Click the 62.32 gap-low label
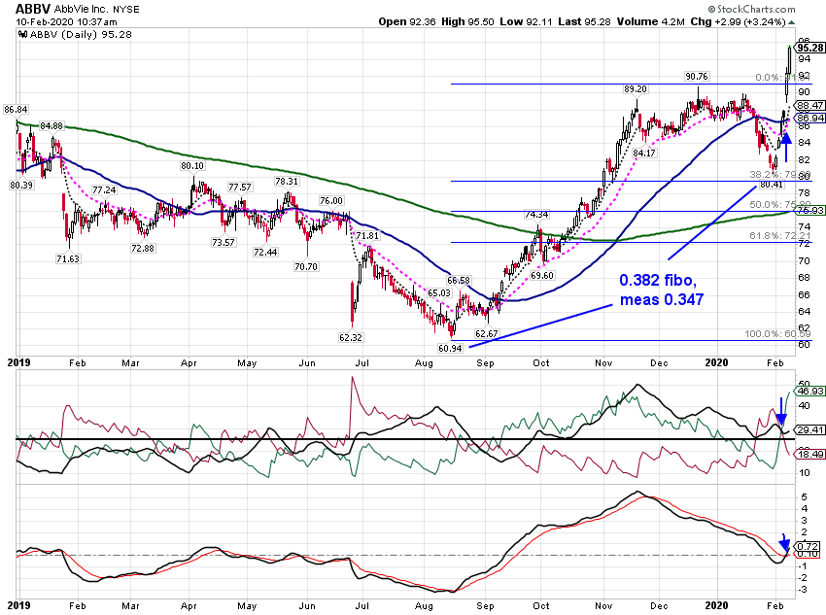Screen dimensions: 826x615 tap(351, 337)
